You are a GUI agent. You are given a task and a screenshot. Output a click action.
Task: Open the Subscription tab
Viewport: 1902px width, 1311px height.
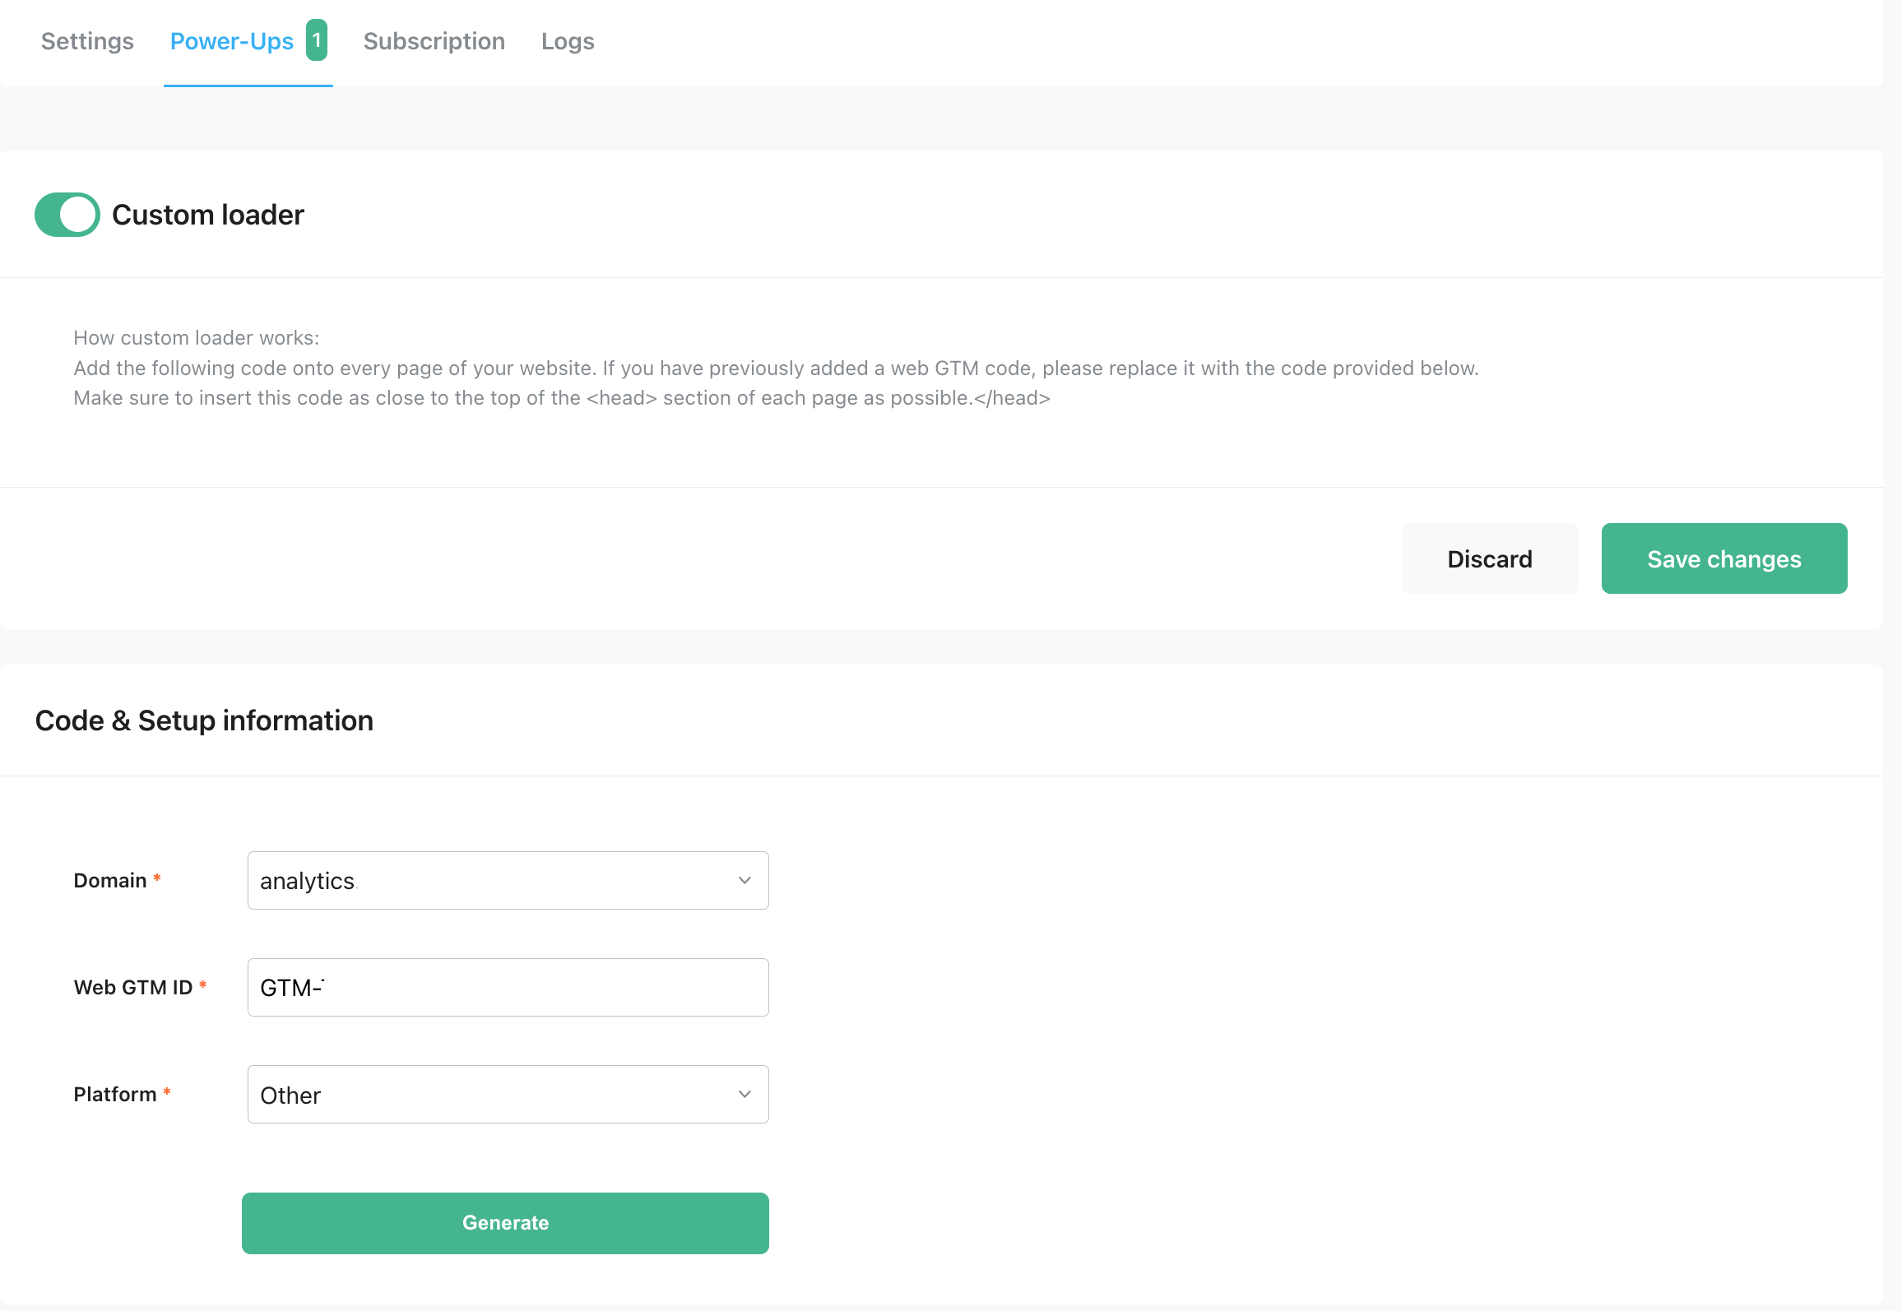tap(434, 41)
